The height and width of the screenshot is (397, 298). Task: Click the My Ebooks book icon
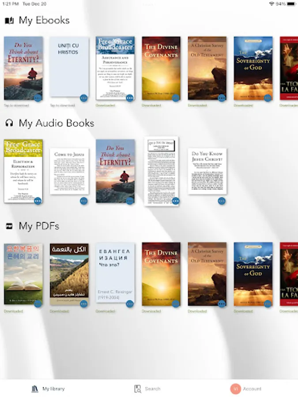pos(9,20)
